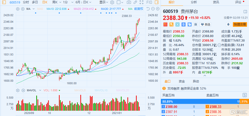
Task: Expand the 显示 display dropdown
Action: click(104, 2)
